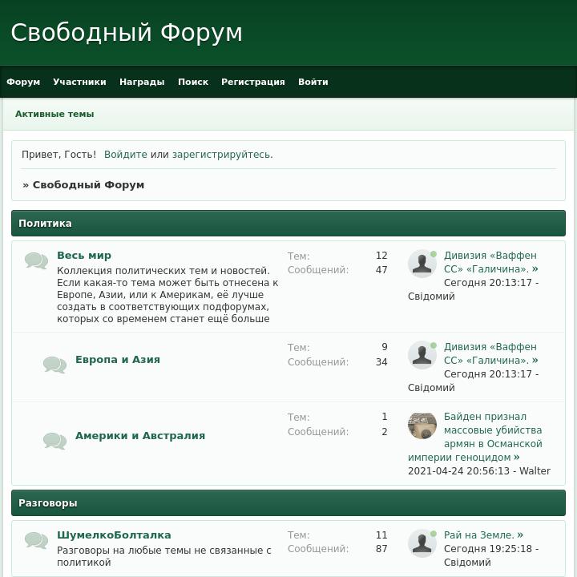Open the Европа и Азия subforum
577x577 pixels.
[117, 360]
